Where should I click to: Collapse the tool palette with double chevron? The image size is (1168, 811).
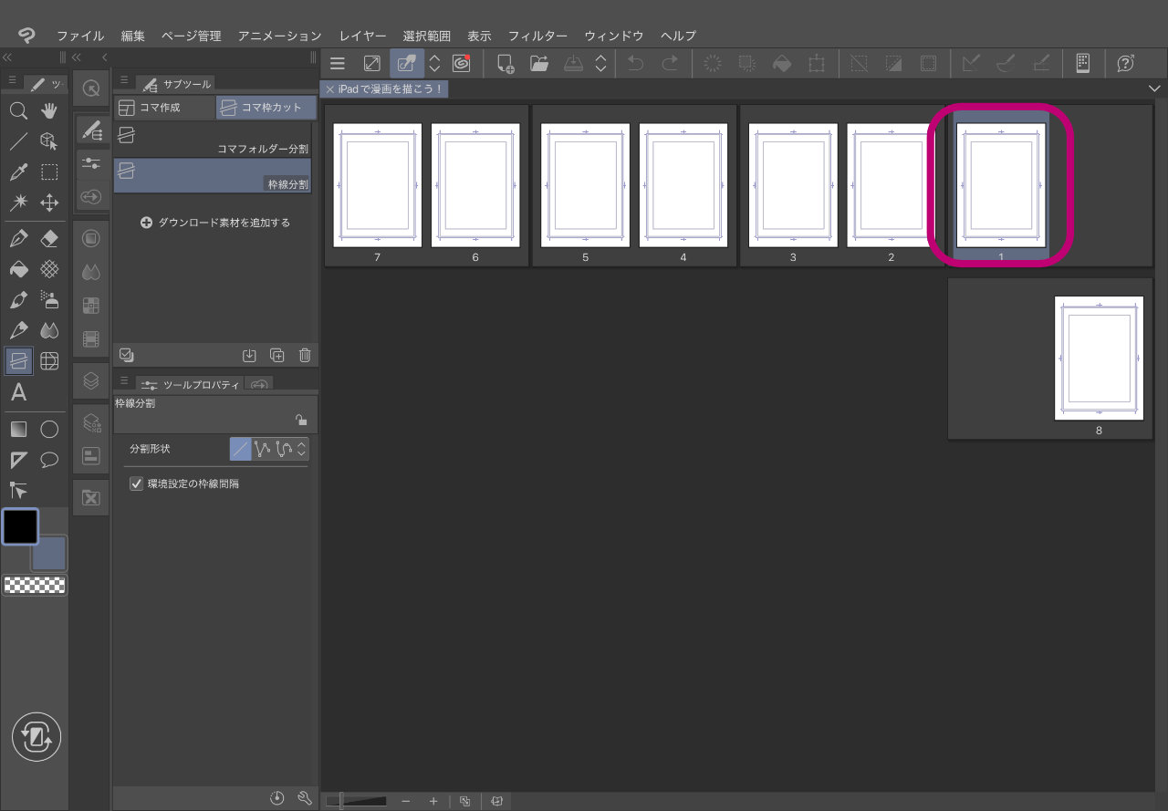(x=8, y=57)
